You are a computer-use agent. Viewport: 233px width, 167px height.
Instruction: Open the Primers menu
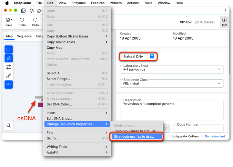pos(116,3)
